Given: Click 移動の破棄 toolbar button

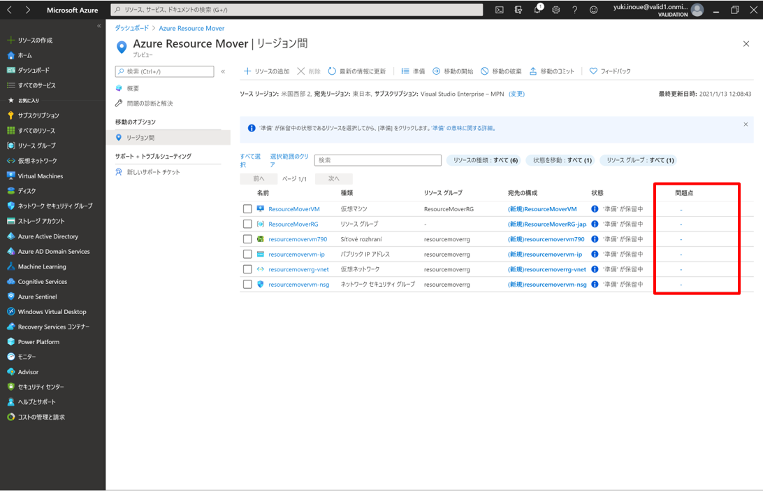Looking at the screenshot, I should point(501,71).
